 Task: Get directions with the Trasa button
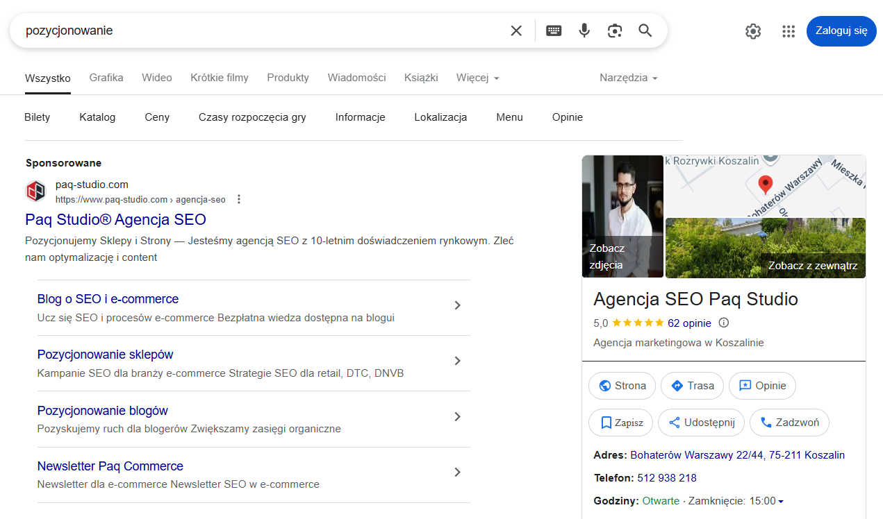click(x=692, y=386)
